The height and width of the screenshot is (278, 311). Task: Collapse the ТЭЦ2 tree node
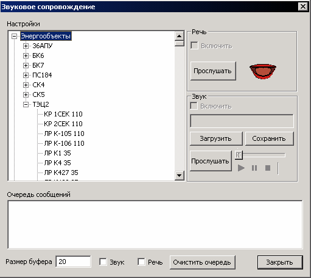point(26,104)
